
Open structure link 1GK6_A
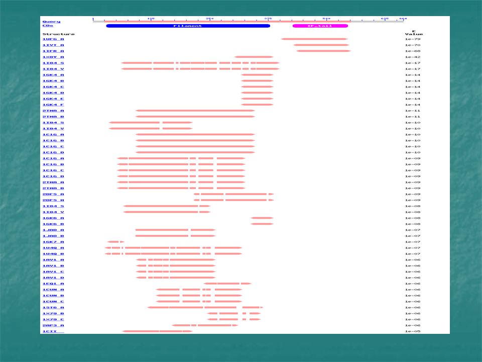53,218
